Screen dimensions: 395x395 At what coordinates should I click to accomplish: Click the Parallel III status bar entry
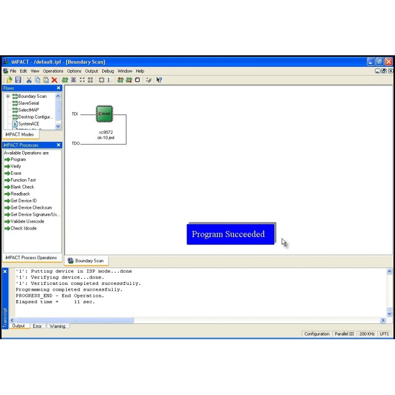coord(344,334)
